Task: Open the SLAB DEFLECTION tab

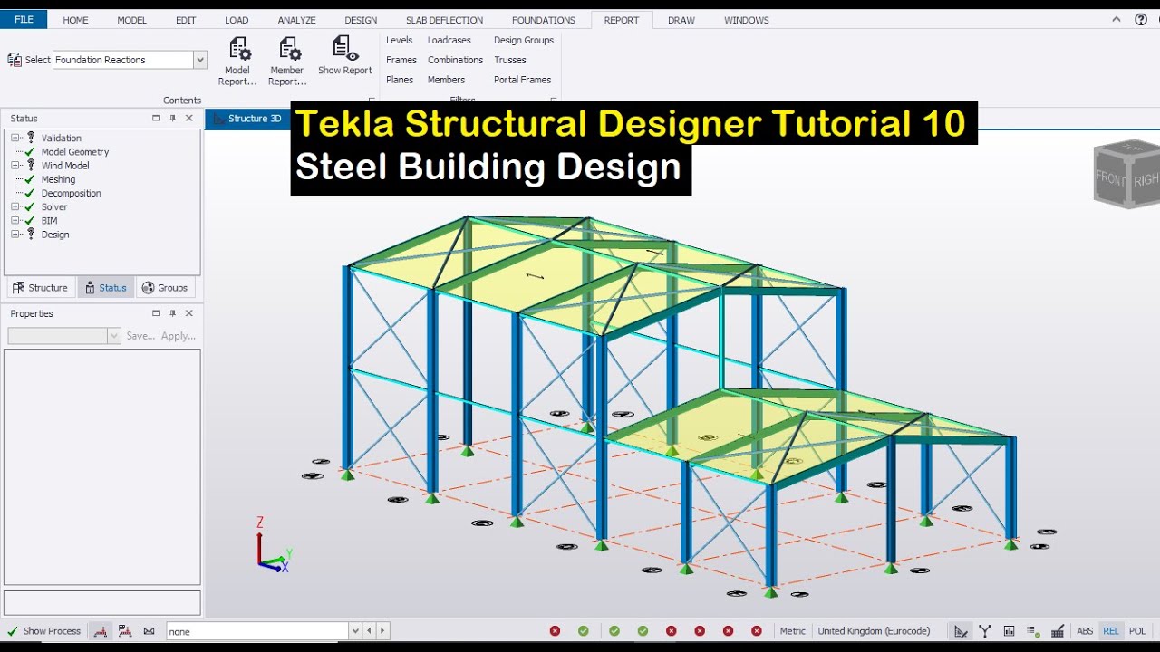Action: click(444, 20)
